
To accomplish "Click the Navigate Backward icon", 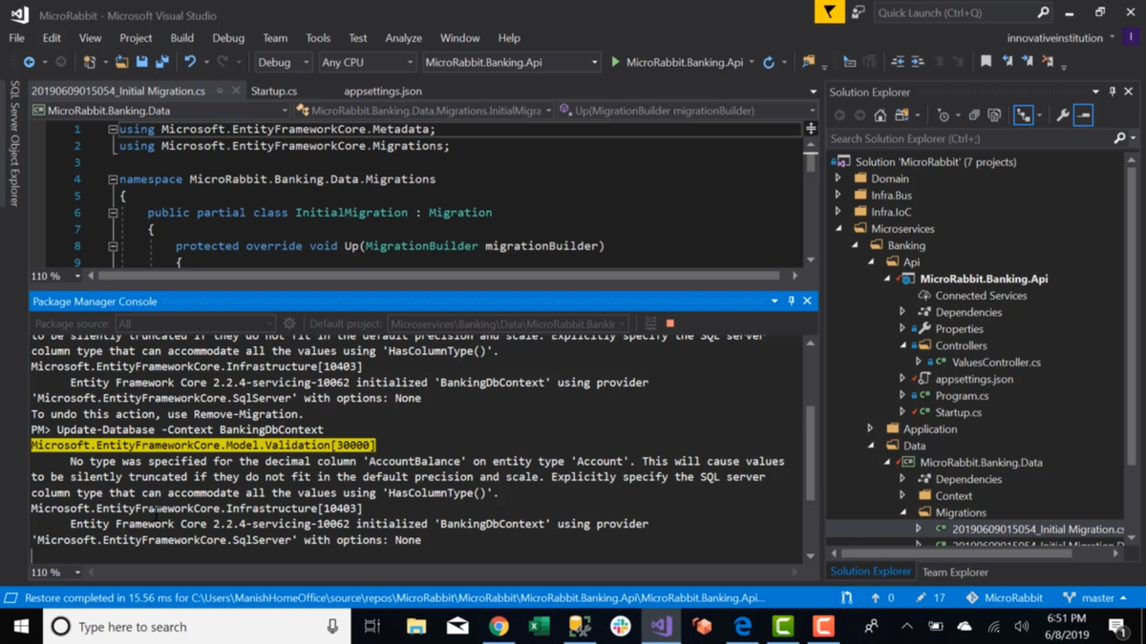I will (30, 62).
